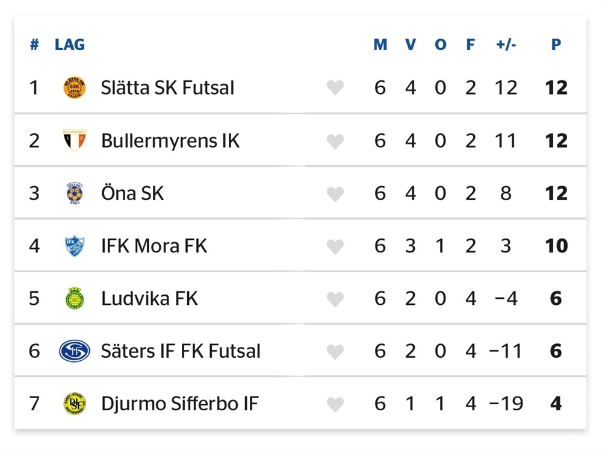
Task: Click the Öna SK club crest
Action: point(74,193)
